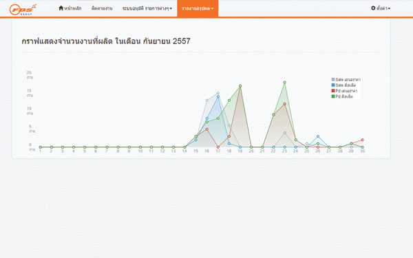Click the green data point at day 19
Viewport: 413px width, 258px height.
pos(240,86)
